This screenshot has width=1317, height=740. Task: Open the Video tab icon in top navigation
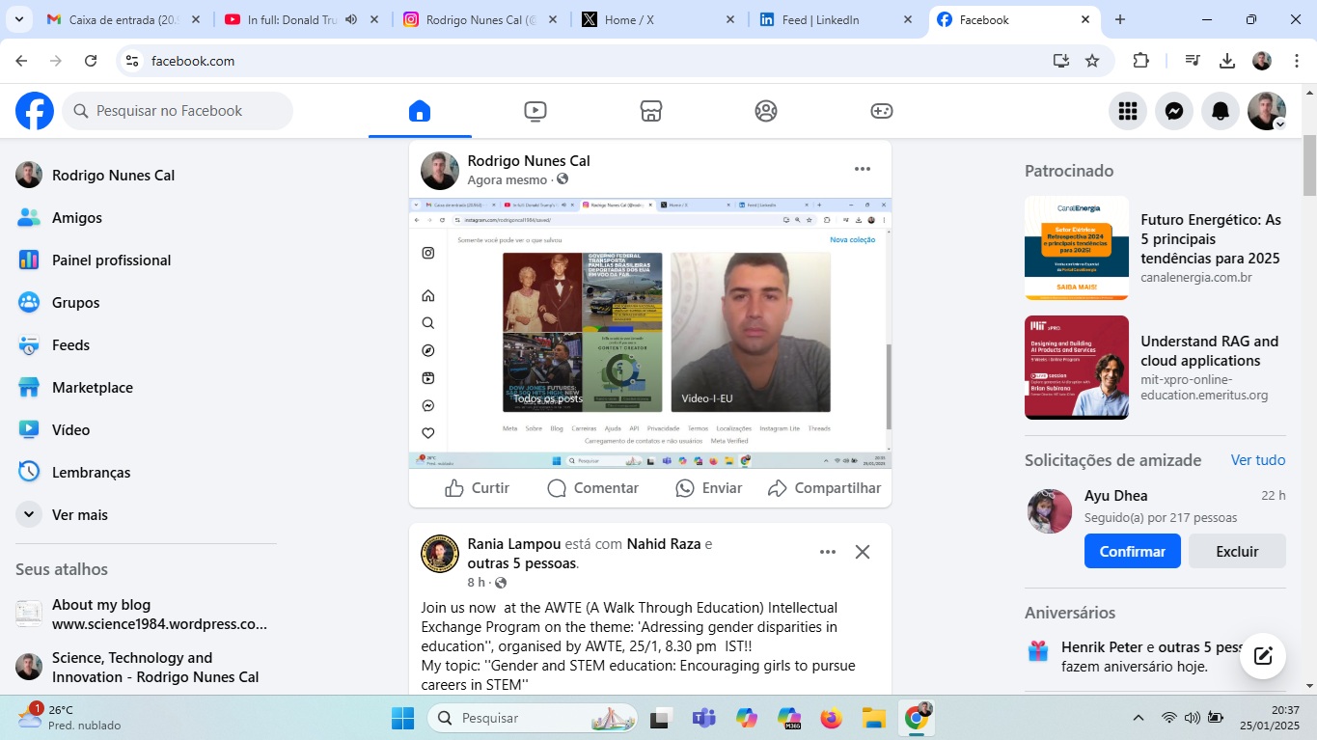click(535, 111)
